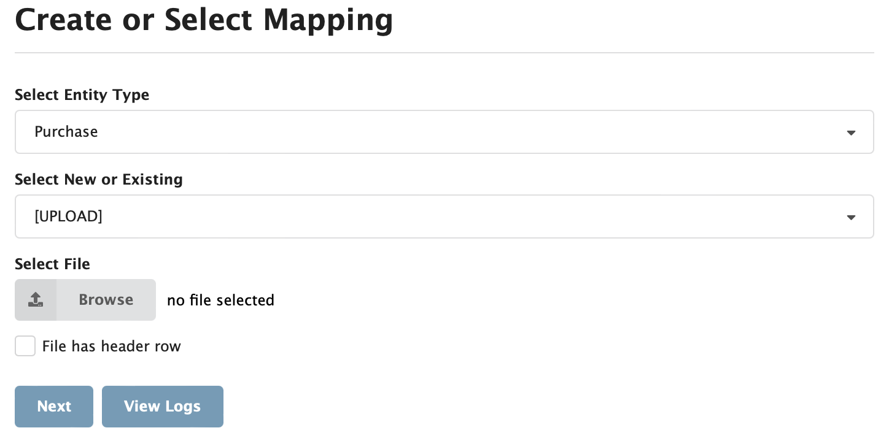889x444 pixels.
Task: Click the Create or Select Mapping heading
Action: coord(204,19)
